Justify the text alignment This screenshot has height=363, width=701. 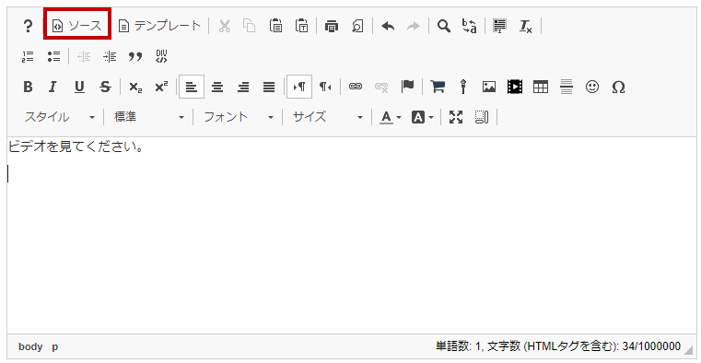(x=269, y=87)
